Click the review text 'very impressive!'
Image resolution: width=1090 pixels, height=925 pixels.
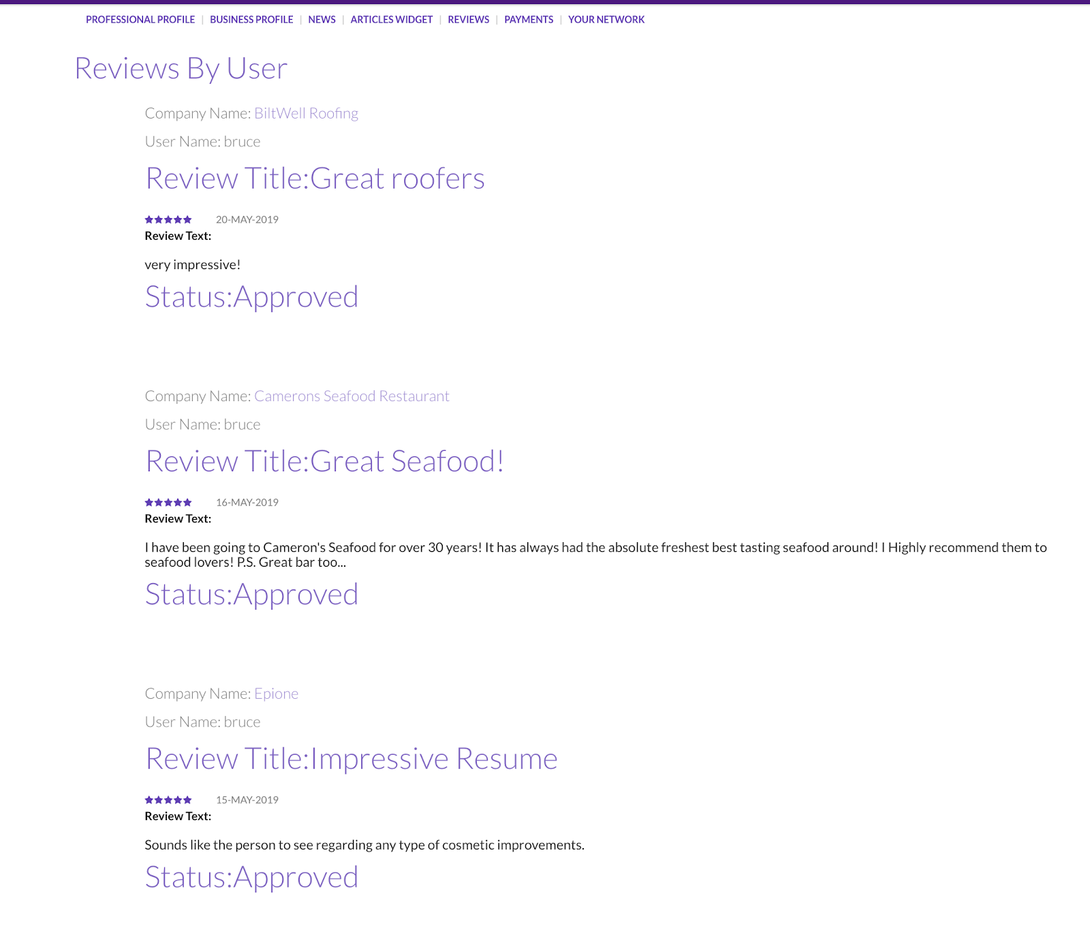click(193, 264)
